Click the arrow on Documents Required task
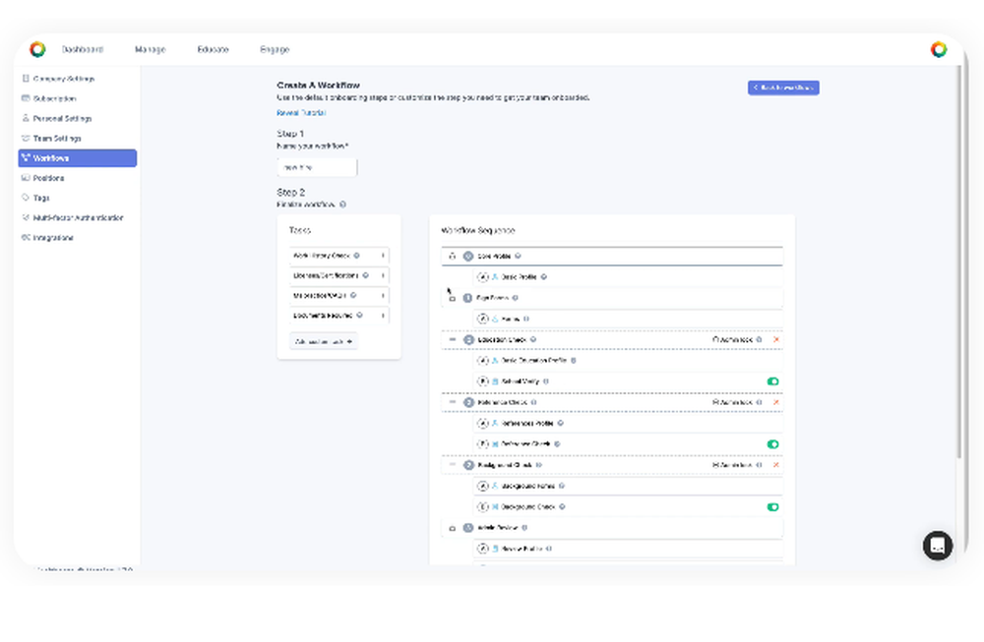Screen dimensions: 984x642 pyautogui.click(x=383, y=316)
